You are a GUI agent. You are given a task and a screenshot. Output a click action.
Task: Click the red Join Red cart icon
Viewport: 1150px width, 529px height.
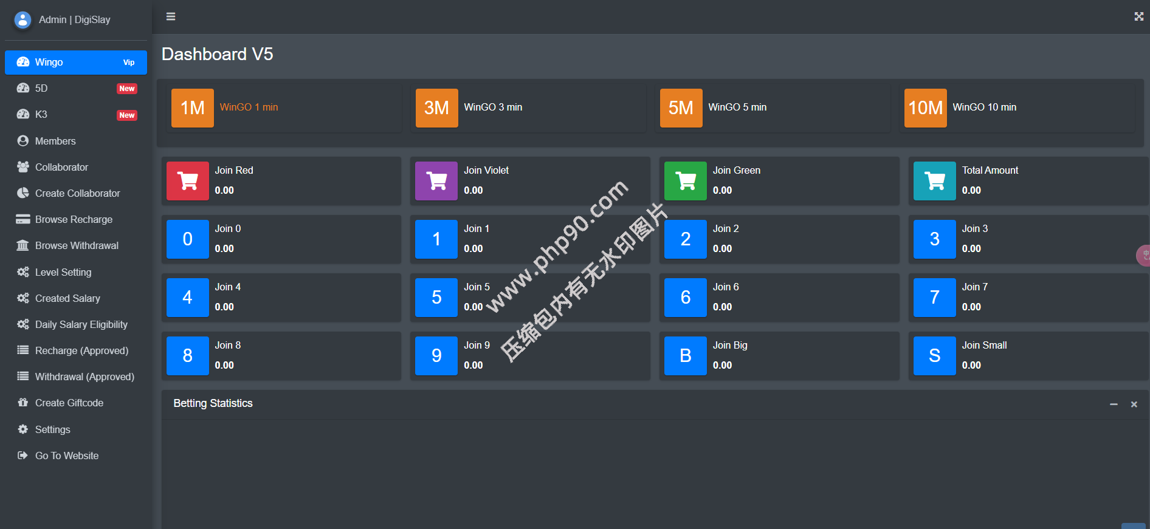pos(187,181)
